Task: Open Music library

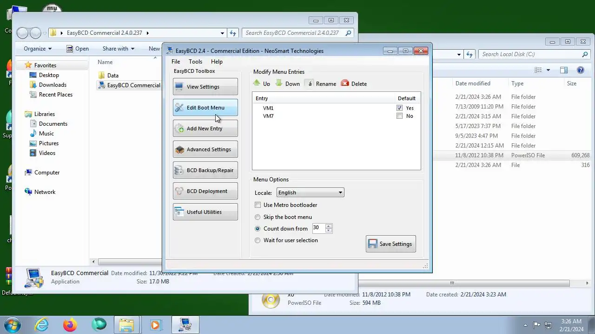Action: click(x=41, y=134)
